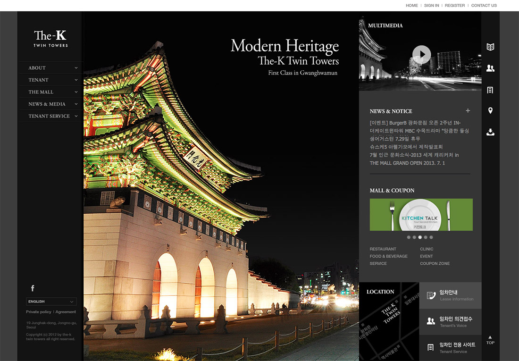
Task: Open the Location map thumbnail
Action: click(x=389, y=321)
